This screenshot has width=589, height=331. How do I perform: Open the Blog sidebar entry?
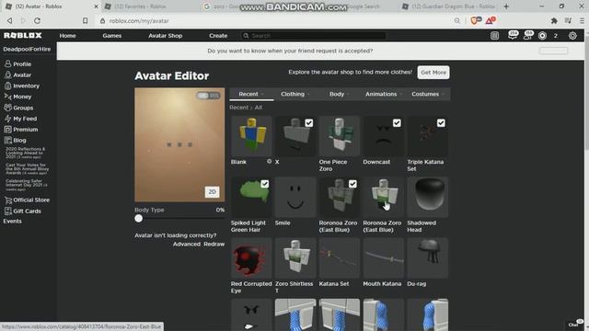(16, 141)
